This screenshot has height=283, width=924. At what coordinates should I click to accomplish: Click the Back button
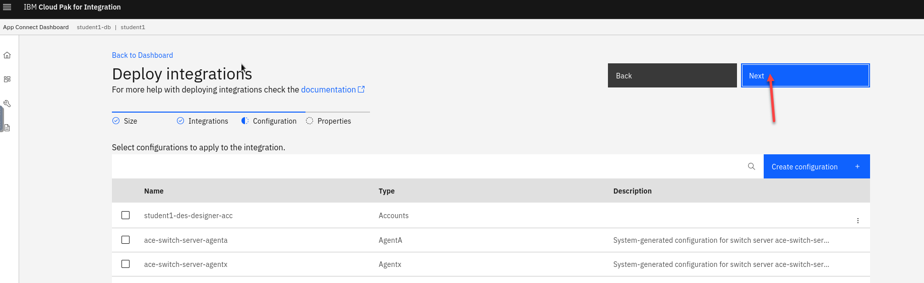click(x=671, y=75)
